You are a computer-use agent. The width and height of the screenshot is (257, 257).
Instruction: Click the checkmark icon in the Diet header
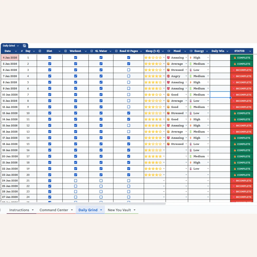(40, 51)
